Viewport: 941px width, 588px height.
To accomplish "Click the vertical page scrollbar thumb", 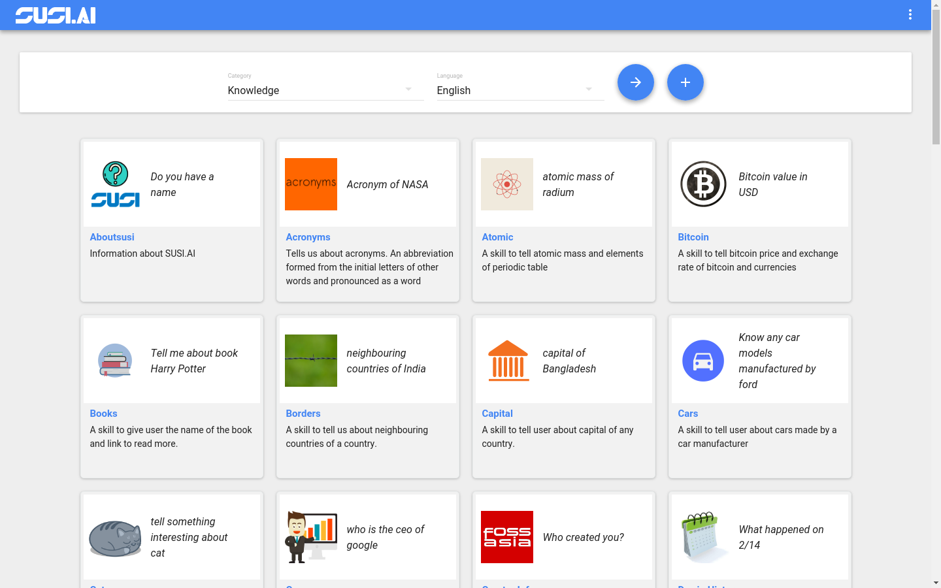I will (936, 76).
